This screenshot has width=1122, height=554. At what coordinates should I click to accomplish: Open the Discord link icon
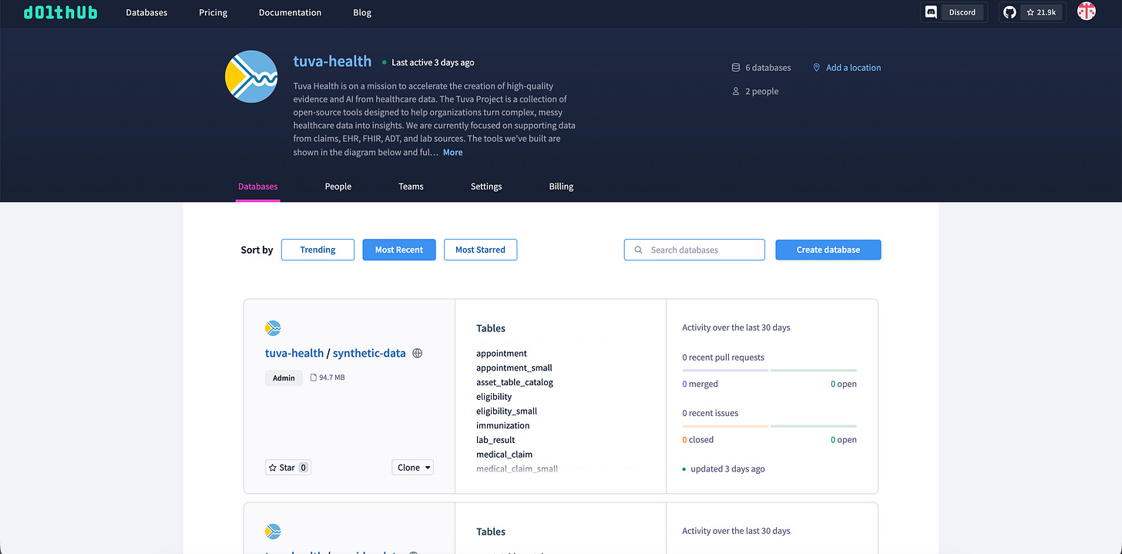931,12
